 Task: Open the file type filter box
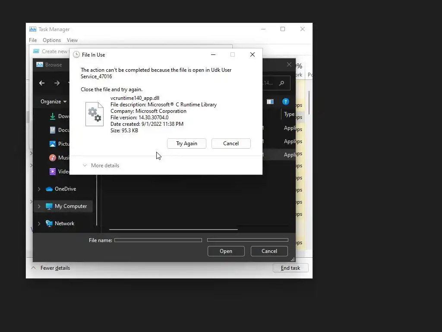(247, 240)
